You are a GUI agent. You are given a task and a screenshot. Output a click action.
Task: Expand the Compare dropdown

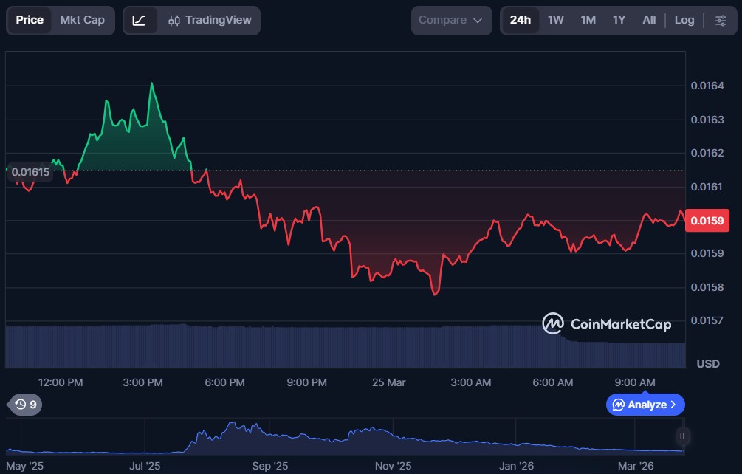point(450,20)
